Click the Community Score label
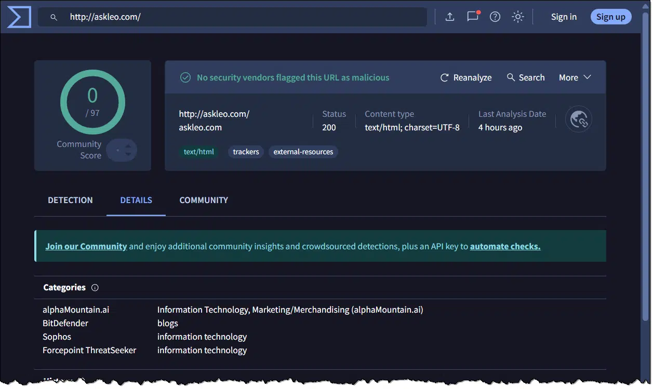Screen dimensions: 653x389 (79, 150)
